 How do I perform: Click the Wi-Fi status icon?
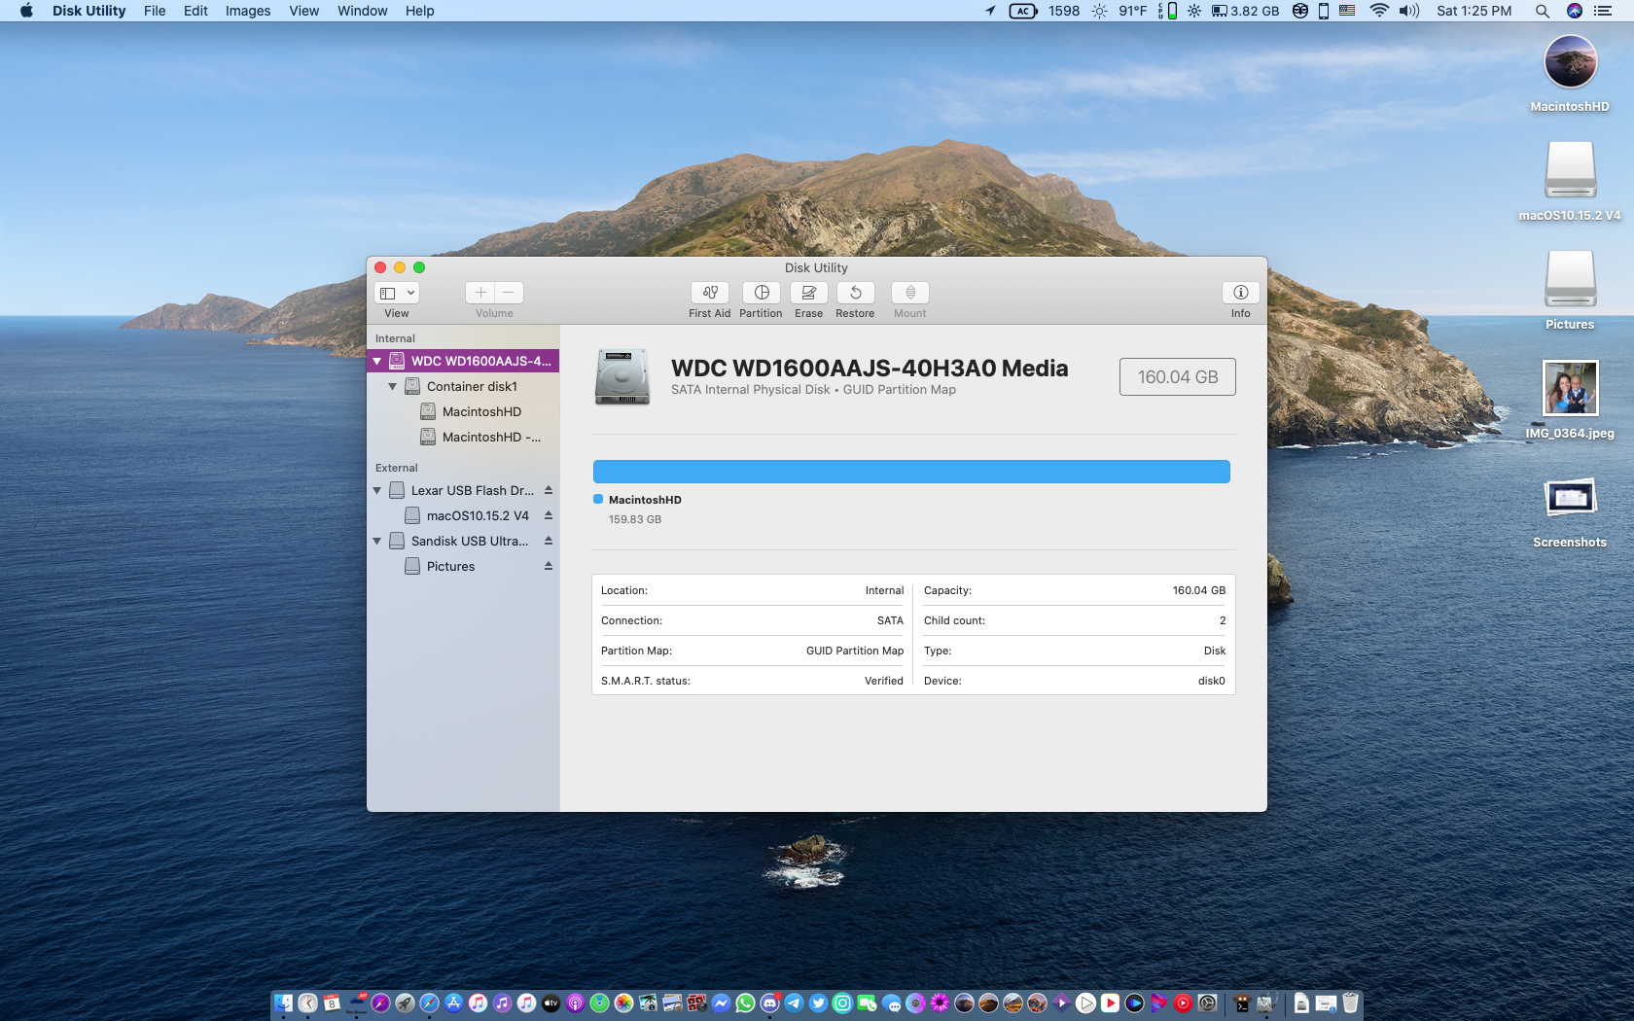(x=1379, y=11)
